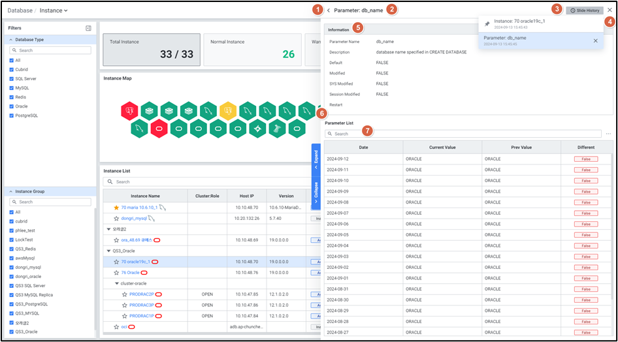618x342 pixels.
Task: Open the more options menu for Parameter List
Action: [609, 134]
